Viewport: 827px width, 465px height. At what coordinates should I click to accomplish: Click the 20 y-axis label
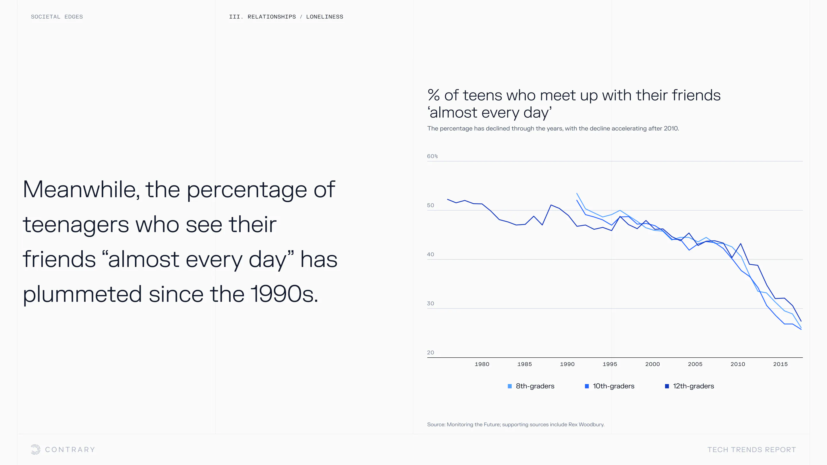430,352
